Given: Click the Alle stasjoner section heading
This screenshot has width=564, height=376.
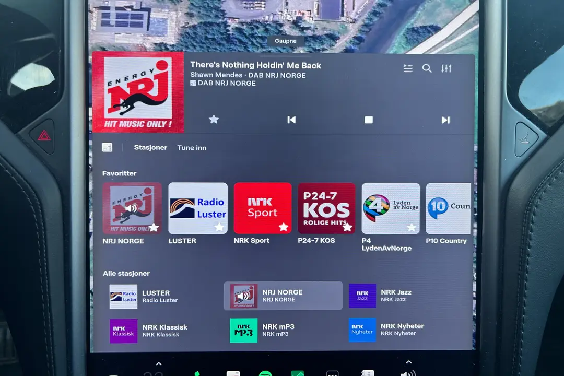Looking at the screenshot, I should (126, 273).
